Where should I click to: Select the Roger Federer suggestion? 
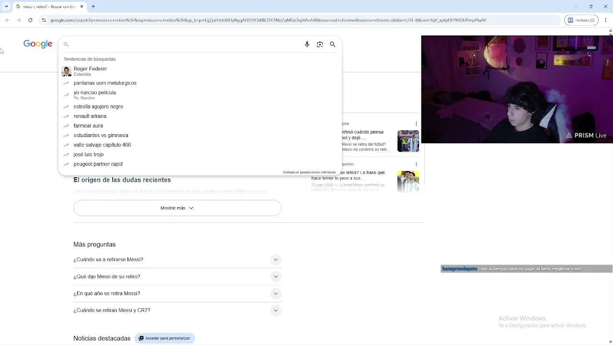click(x=200, y=71)
